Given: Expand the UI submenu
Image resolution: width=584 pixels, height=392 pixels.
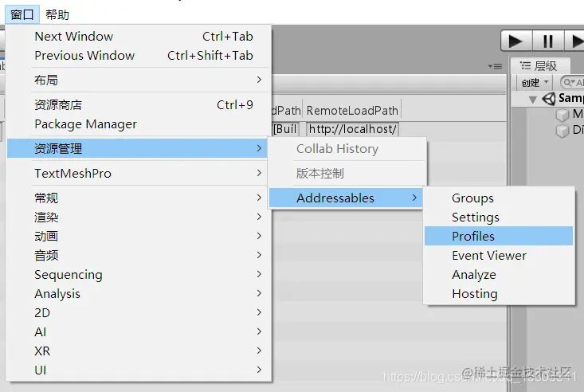Looking at the screenshot, I should tap(139, 370).
